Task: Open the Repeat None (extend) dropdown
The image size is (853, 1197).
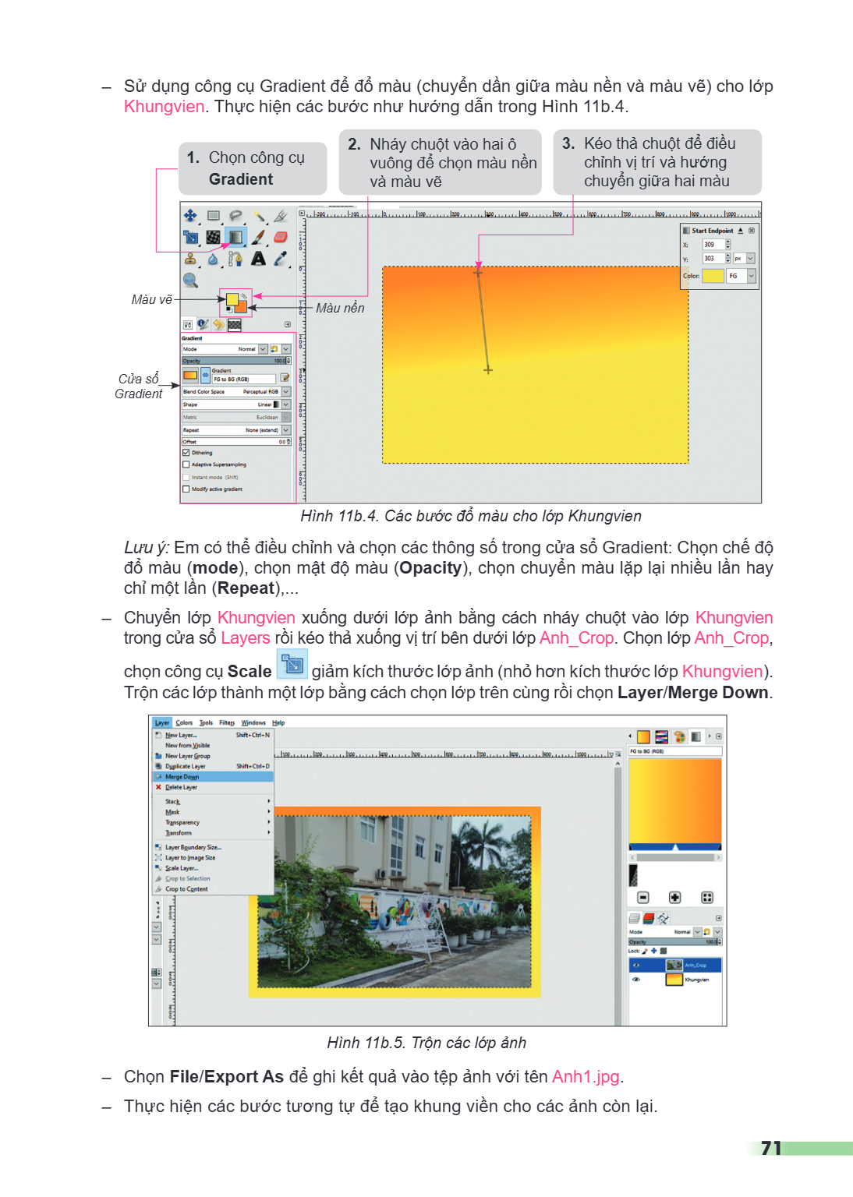Action: tap(286, 430)
